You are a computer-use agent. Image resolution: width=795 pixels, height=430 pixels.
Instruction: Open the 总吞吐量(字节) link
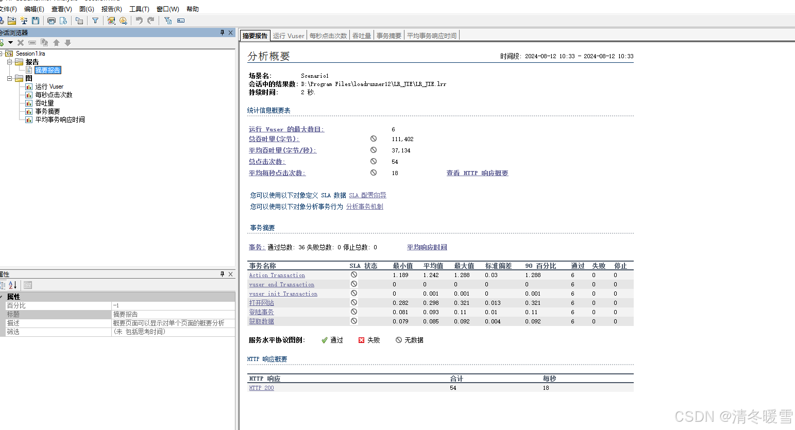[274, 139]
